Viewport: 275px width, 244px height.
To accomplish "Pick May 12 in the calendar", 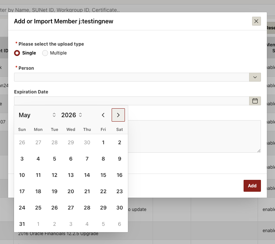I will point(55,175).
